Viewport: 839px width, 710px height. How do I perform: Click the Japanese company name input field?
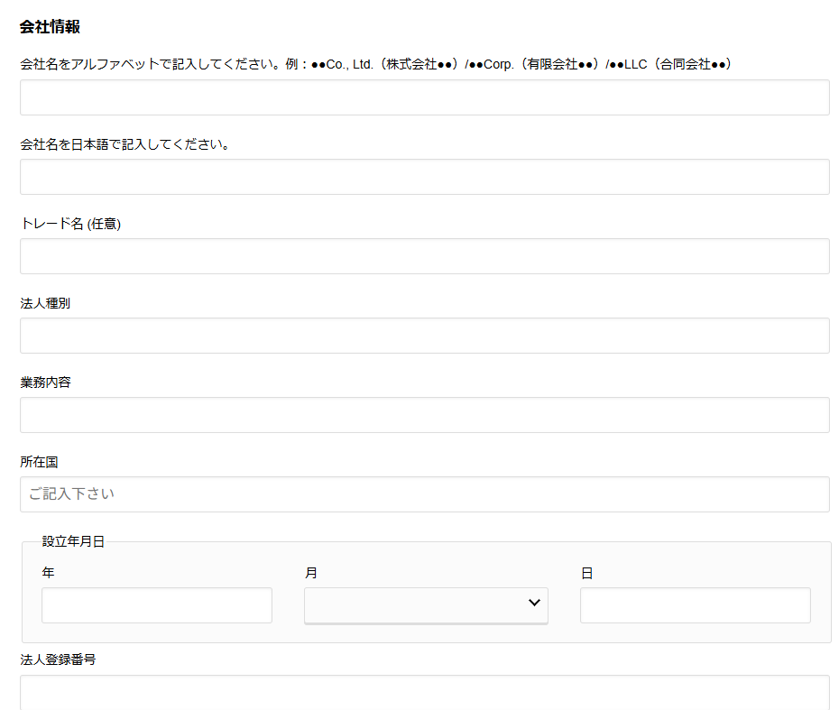point(424,177)
